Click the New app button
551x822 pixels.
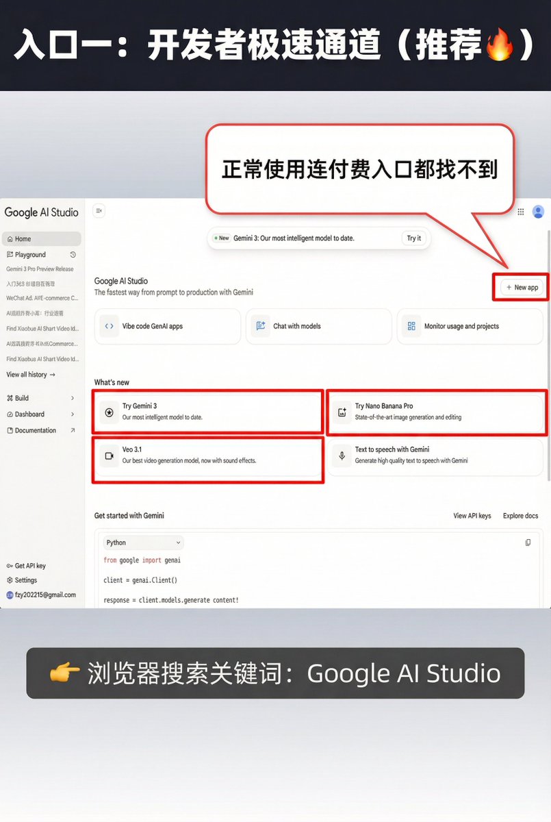522,288
